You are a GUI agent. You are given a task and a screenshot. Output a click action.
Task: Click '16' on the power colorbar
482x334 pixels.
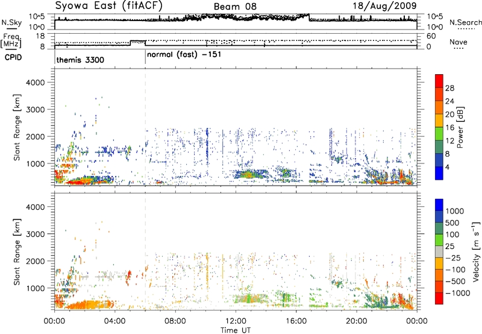449,128
